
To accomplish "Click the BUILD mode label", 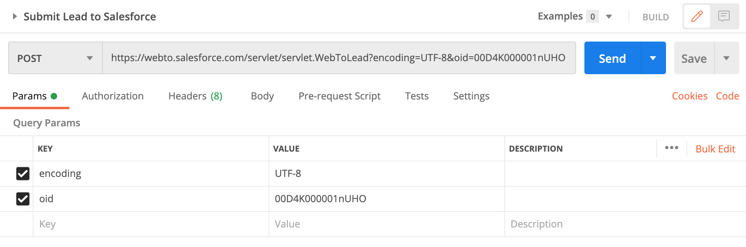I will [x=655, y=17].
